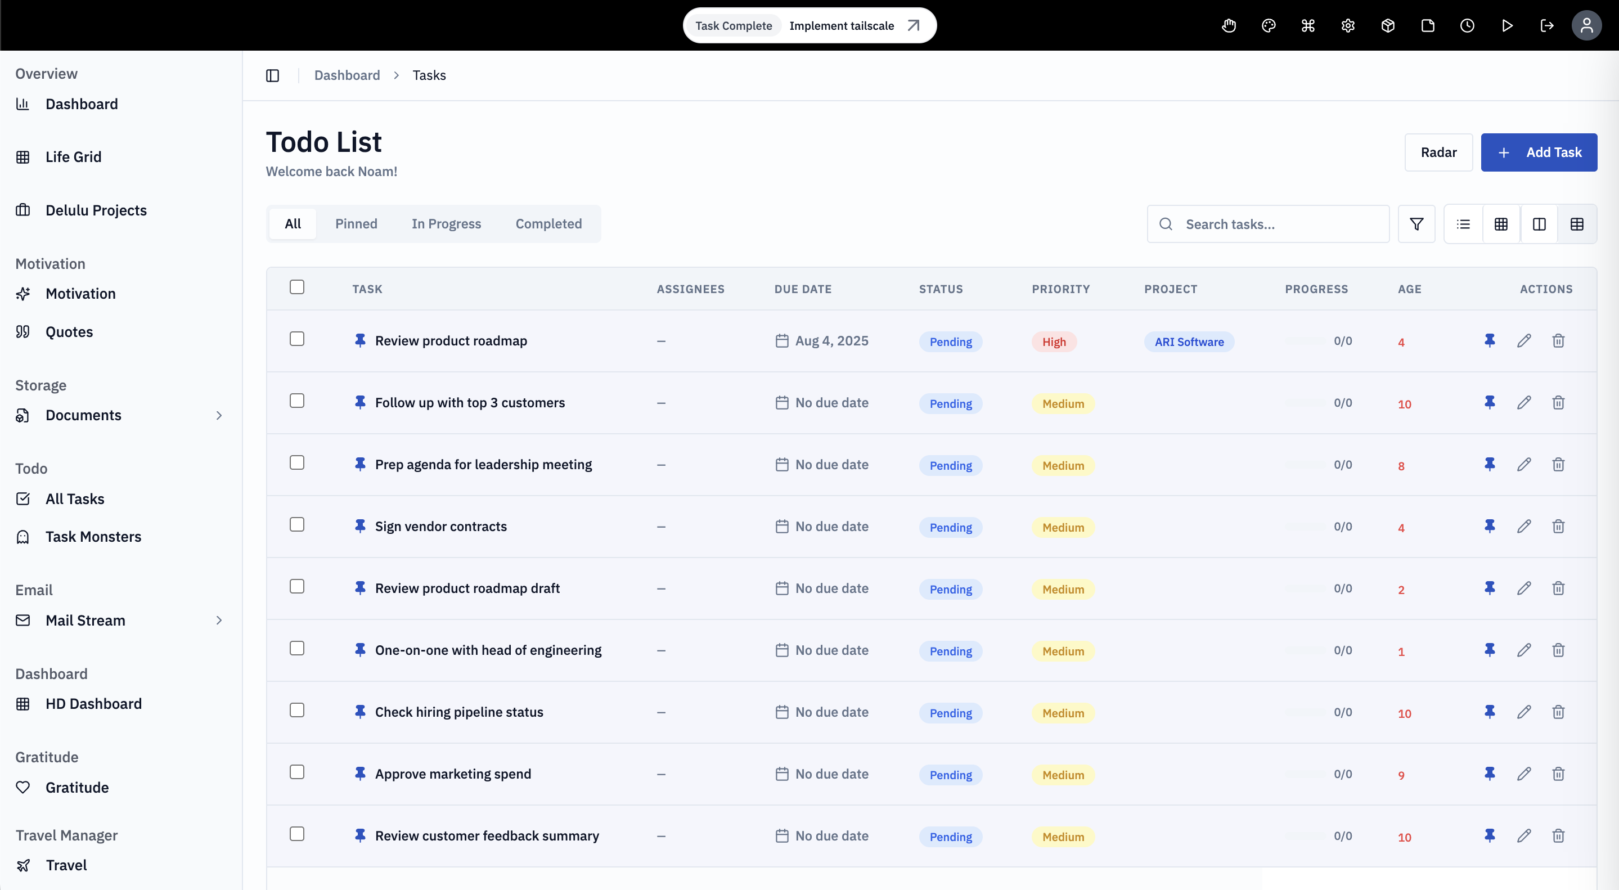Click the High priority badge
Image resolution: width=1619 pixels, height=890 pixels.
[1054, 342]
